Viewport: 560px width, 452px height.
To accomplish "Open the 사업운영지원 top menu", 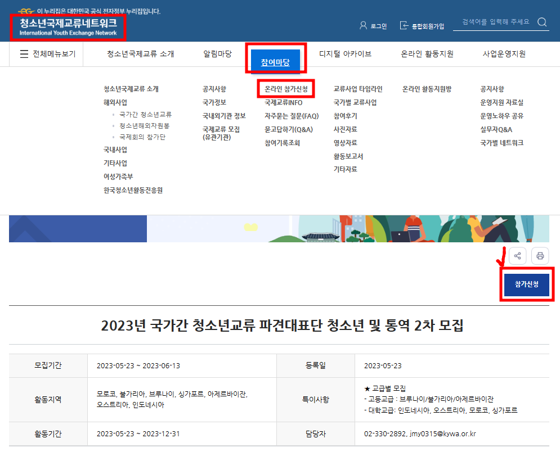I will point(504,54).
